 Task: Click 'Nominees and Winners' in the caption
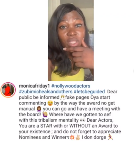(x=44, y=137)
